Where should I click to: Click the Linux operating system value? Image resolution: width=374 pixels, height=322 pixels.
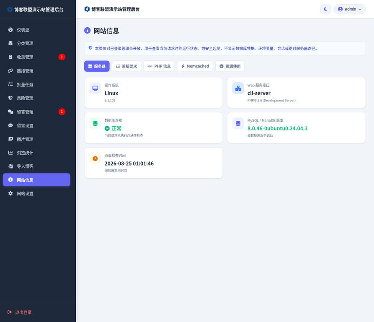[x=111, y=93]
